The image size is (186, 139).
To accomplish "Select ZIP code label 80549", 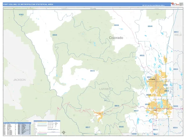I will pyautogui.click(x=150, y=26).
